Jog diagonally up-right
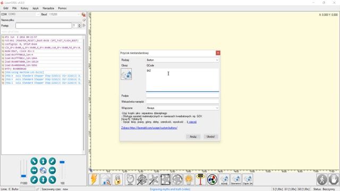Screen dimensions: 340x191 (52, 161)
